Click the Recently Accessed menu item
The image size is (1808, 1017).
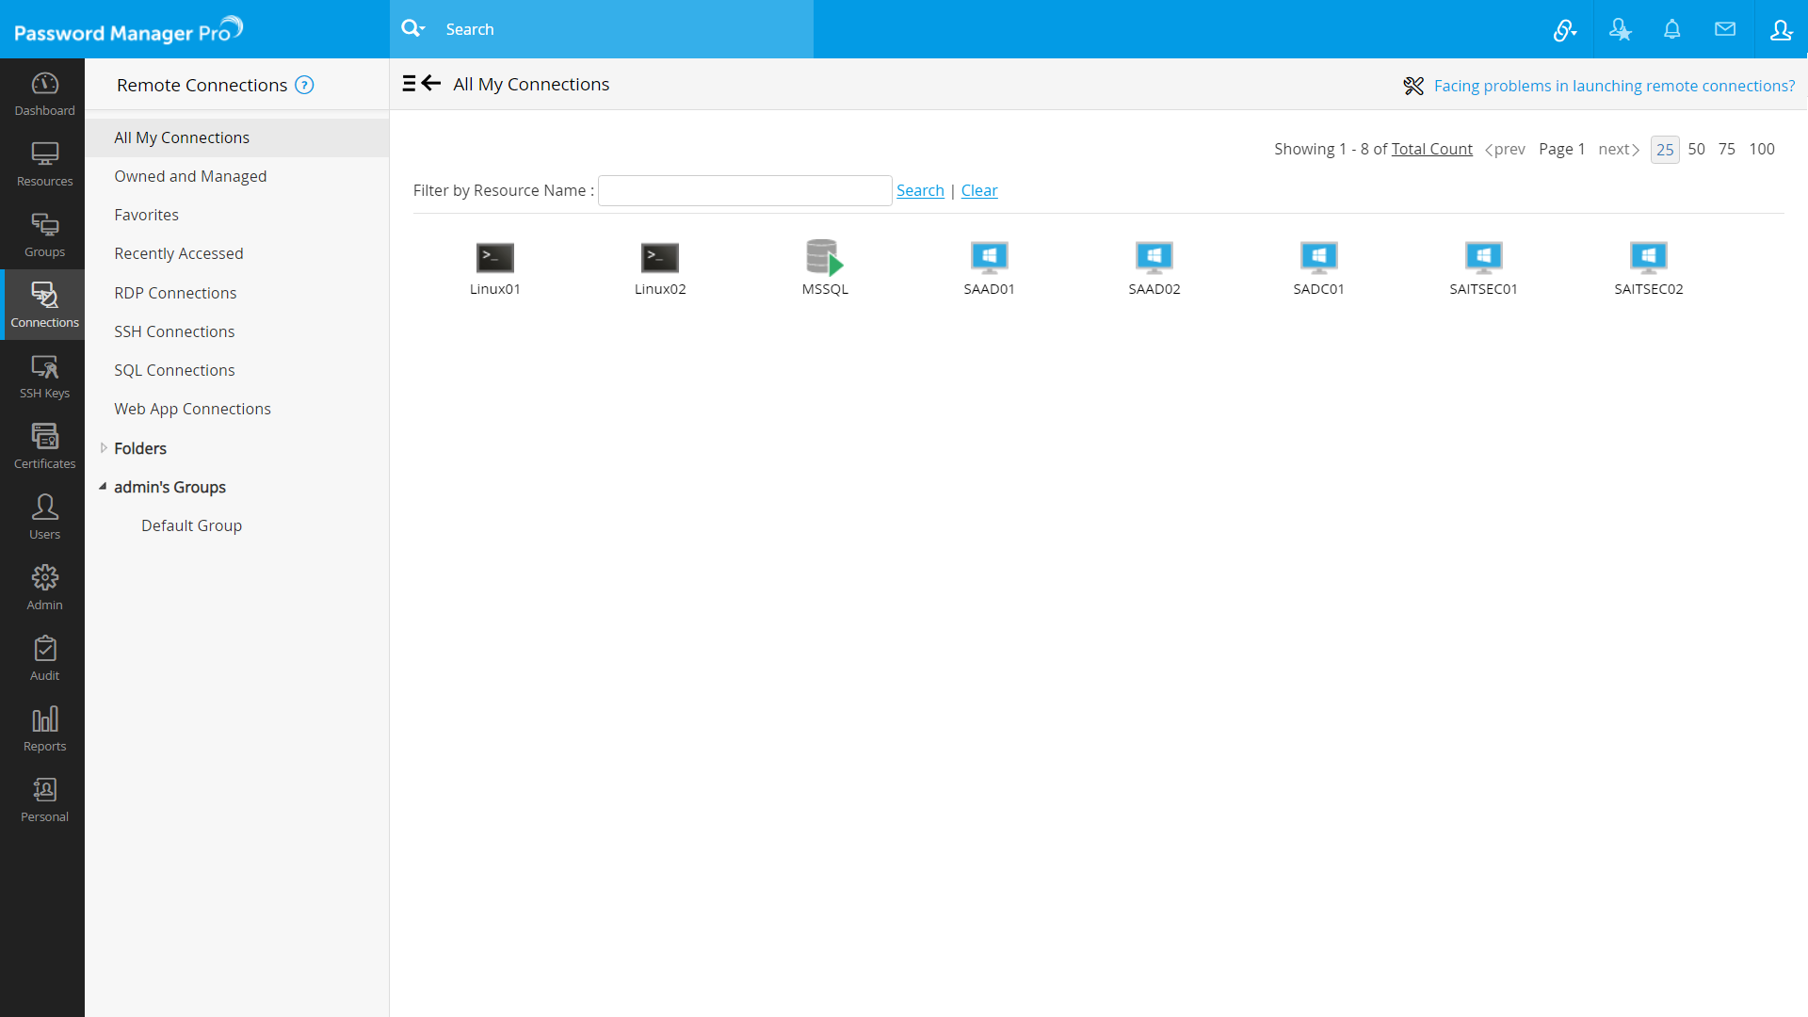pyautogui.click(x=179, y=253)
